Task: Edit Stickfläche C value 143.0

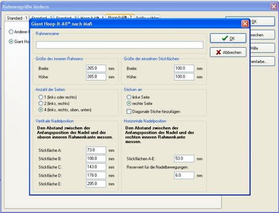Action: (96, 167)
